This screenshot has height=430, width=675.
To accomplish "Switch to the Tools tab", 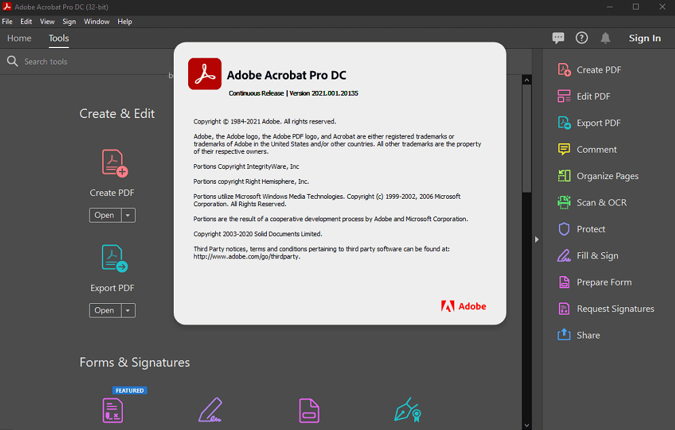I will 58,38.
